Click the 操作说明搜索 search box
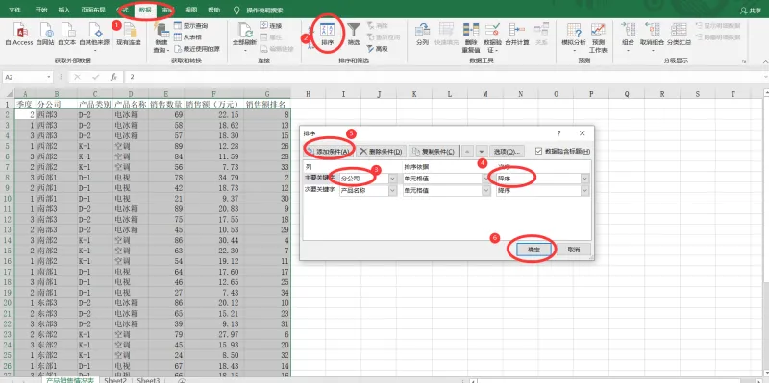The width and height of the screenshot is (769, 383). (265, 11)
